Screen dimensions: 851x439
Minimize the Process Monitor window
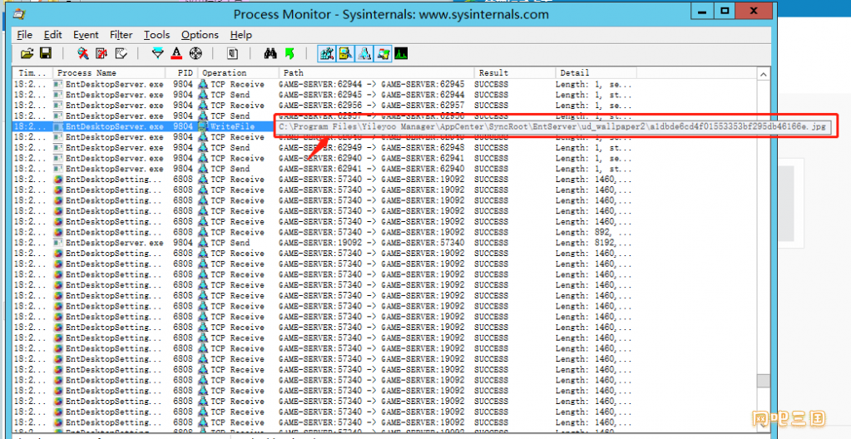tap(703, 12)
